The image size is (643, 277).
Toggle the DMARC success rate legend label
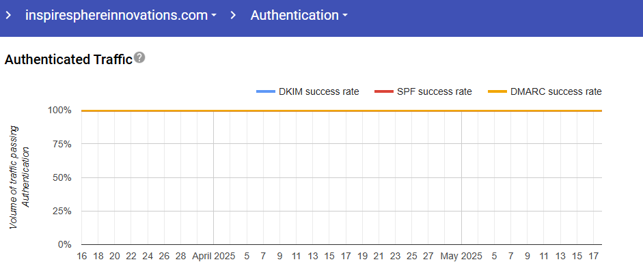tap(556, 91)
